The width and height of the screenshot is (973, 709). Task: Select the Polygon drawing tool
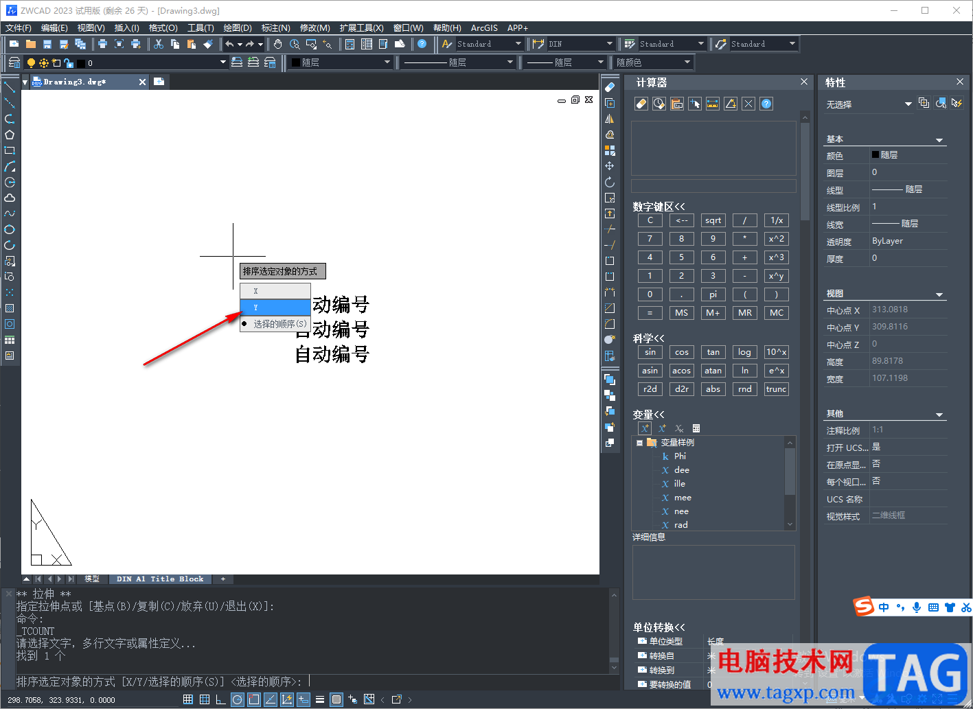point(10,135)
